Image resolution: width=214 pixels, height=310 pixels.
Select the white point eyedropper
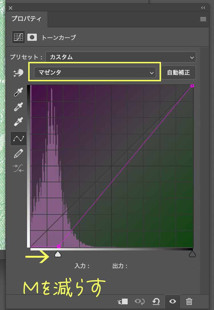pyautogui.click(x=19, y=122)
